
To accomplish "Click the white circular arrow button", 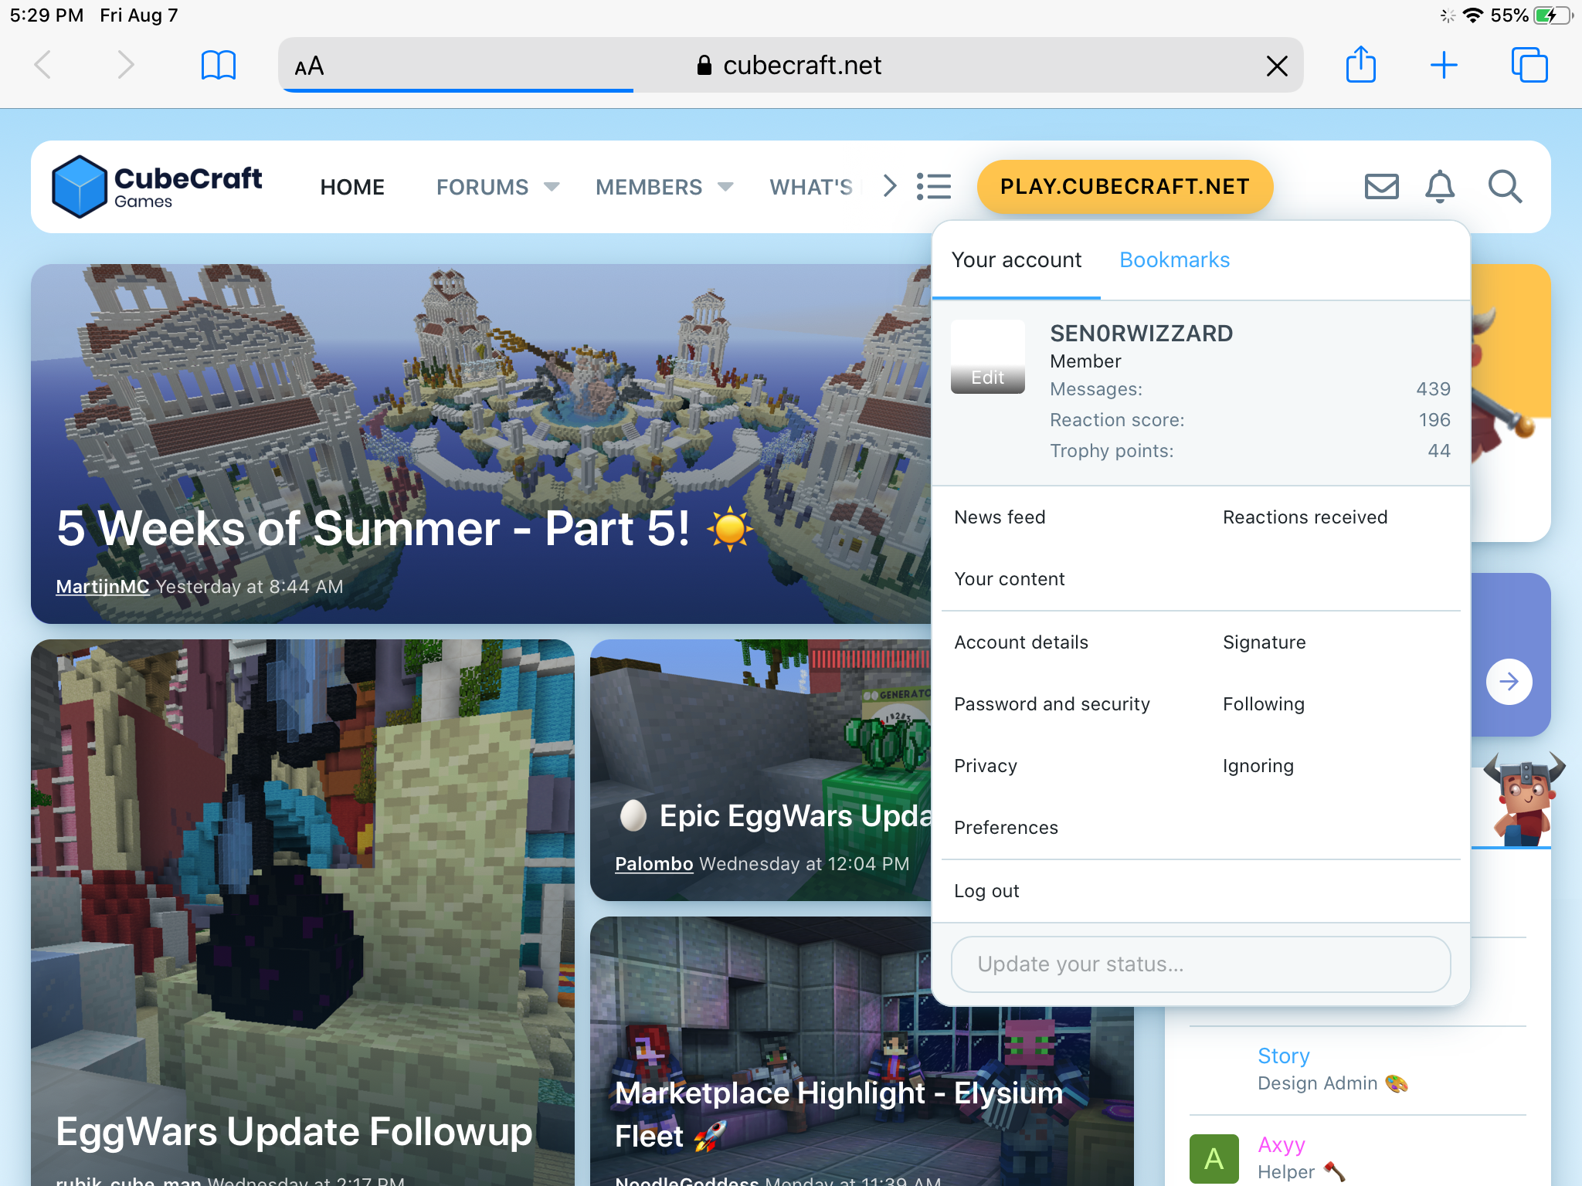I will coord(1509,681).
